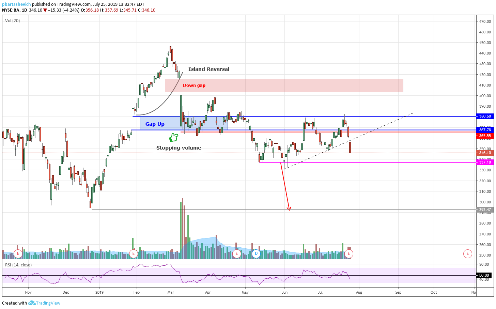Click the open value O:356.18 in header
496x309 pixels.
pyautogui.click(x=90, y=10)
